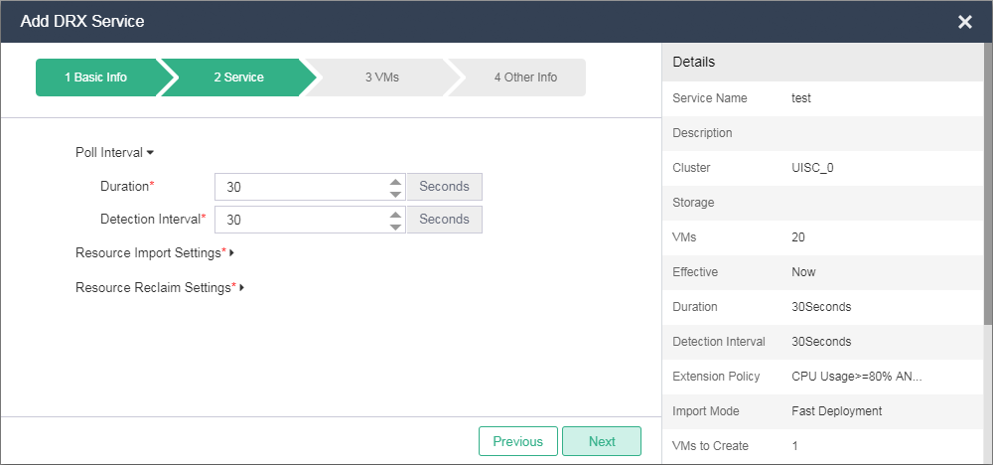Image resolution: width=993 pixels, height=465 pixels.
Task: Decrease Detection Interval with down arrow
Action: pos(395,227)
